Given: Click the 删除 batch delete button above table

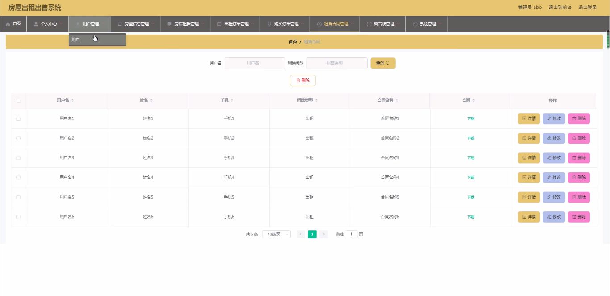Looking at the screenshot, I should (x=303, y=81).
